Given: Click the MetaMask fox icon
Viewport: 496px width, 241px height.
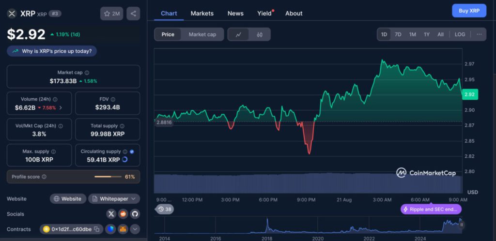Looking at the screenshot, I should 123,229.
